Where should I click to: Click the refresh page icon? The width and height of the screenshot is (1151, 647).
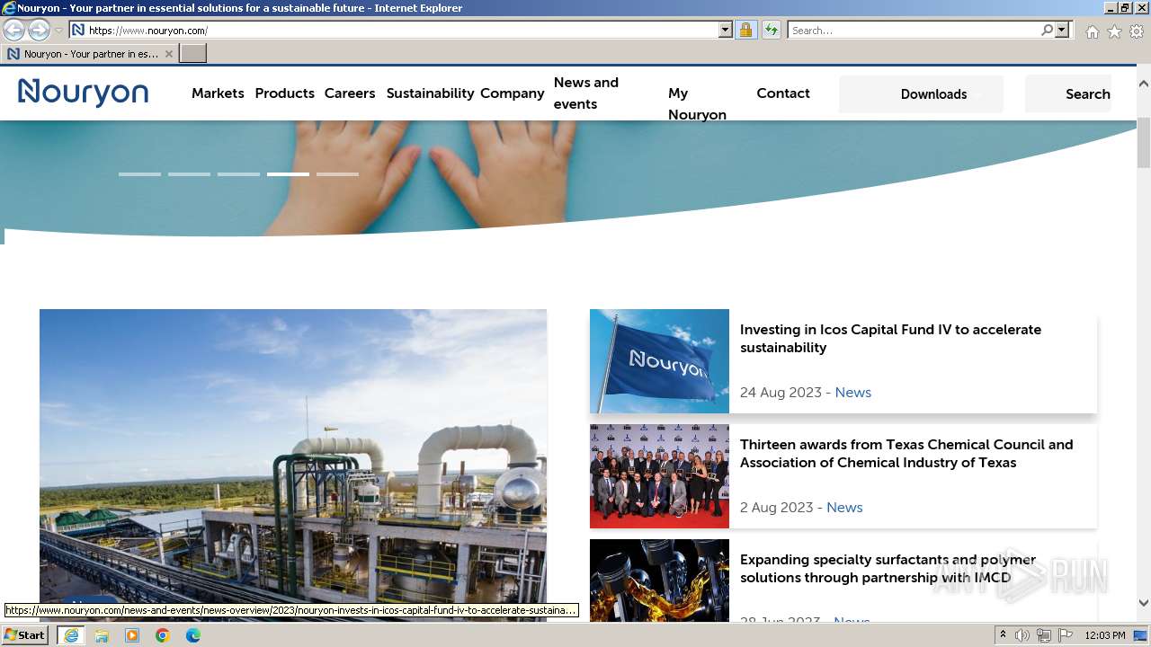[772, 31]
